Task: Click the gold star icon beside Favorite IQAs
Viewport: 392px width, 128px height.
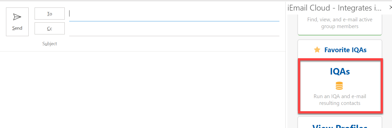Action: (317, 50)
